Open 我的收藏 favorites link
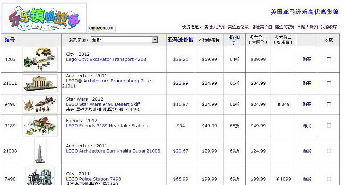 [329, 27]
